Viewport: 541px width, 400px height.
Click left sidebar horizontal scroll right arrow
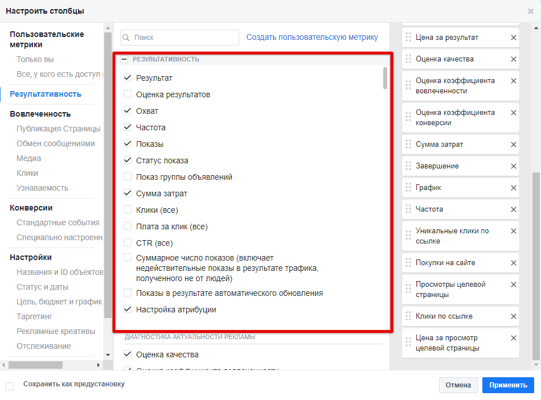click(x=99, y=365)
